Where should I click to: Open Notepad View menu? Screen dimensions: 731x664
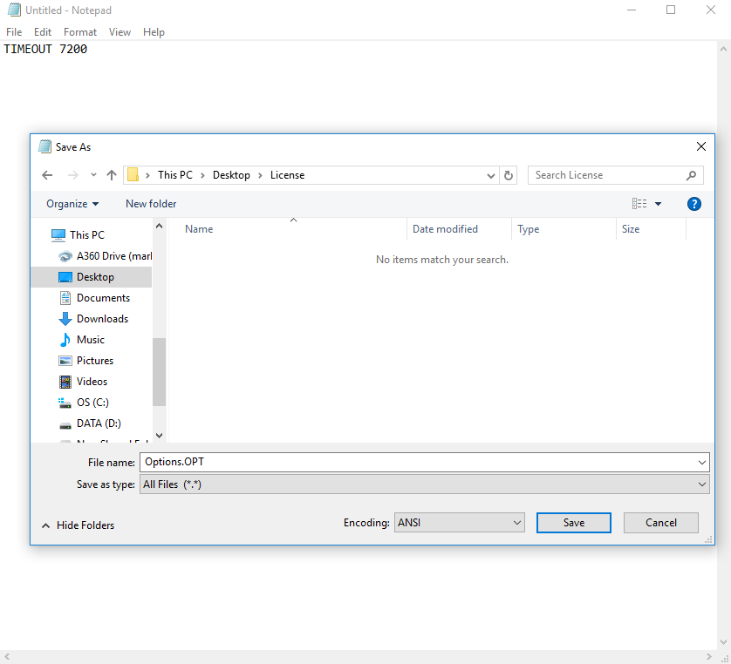coord(120,32)
